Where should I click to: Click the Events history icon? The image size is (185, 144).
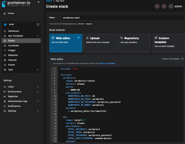pos(5,65)
